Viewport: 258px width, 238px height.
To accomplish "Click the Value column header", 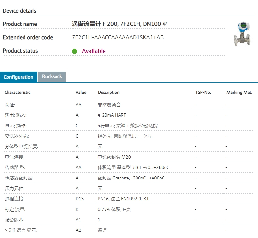I will [81, 93].
